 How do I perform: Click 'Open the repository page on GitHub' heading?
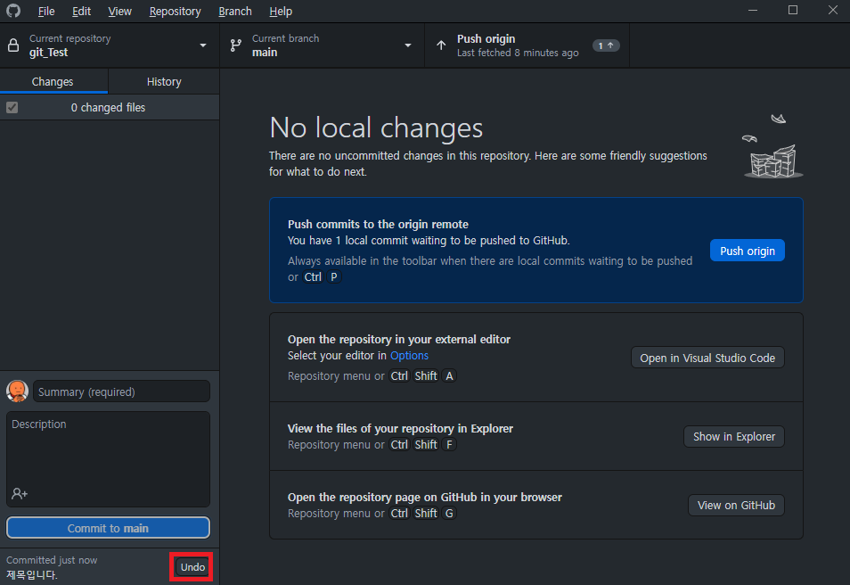click(424, 497)
